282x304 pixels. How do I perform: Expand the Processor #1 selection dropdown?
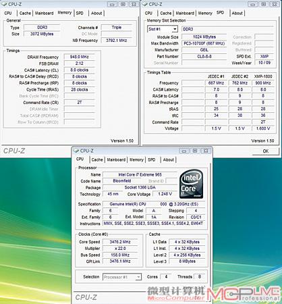pyautogui.click(x=139, y=277)
